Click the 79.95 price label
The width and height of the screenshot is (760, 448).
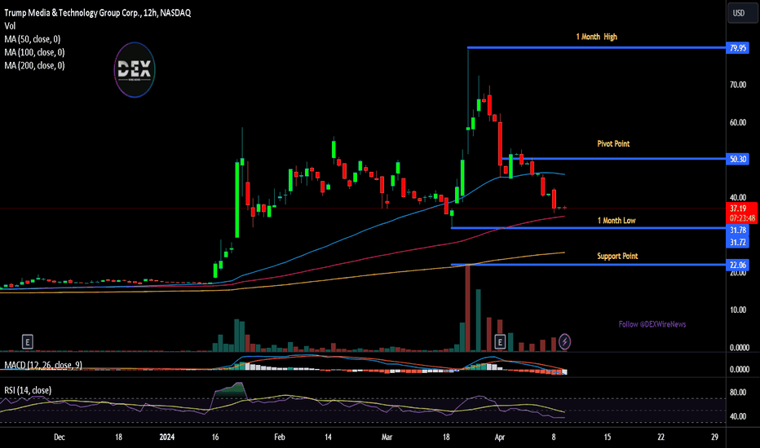point(738,48)
